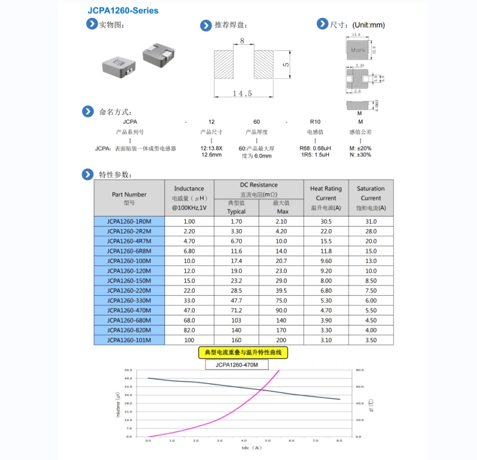
Task: Click the DC Resistance column header
Action: point(258,189)
